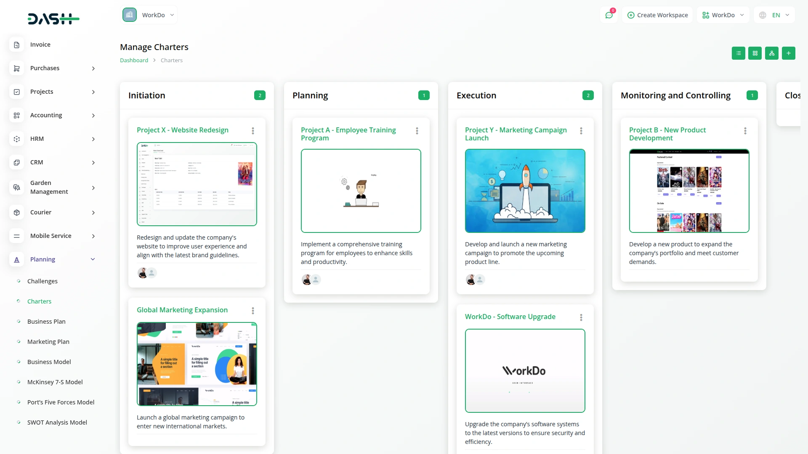This screenshot has height=454, width=808.
Task: Click the list view icon button
Action: [738, 53]
